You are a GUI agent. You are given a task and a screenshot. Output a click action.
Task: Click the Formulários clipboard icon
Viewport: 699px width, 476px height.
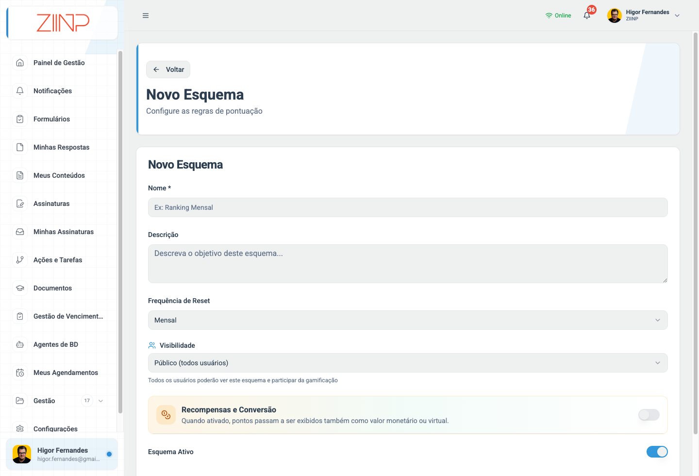(x=20, y=119)
